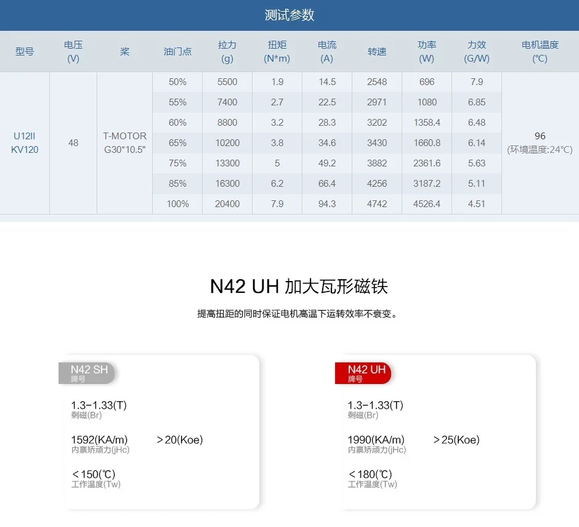Select the 1592(KA/m) coercivity value
This screenshot has height=527, width=579.
tap(99, 439)
